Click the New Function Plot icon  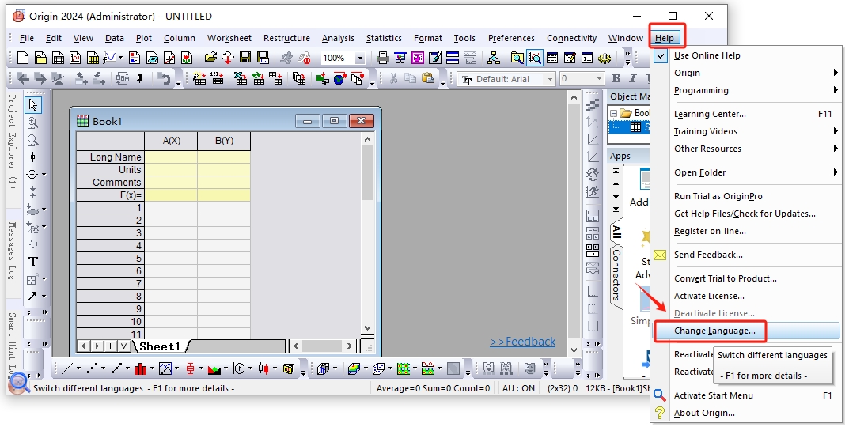110,58
